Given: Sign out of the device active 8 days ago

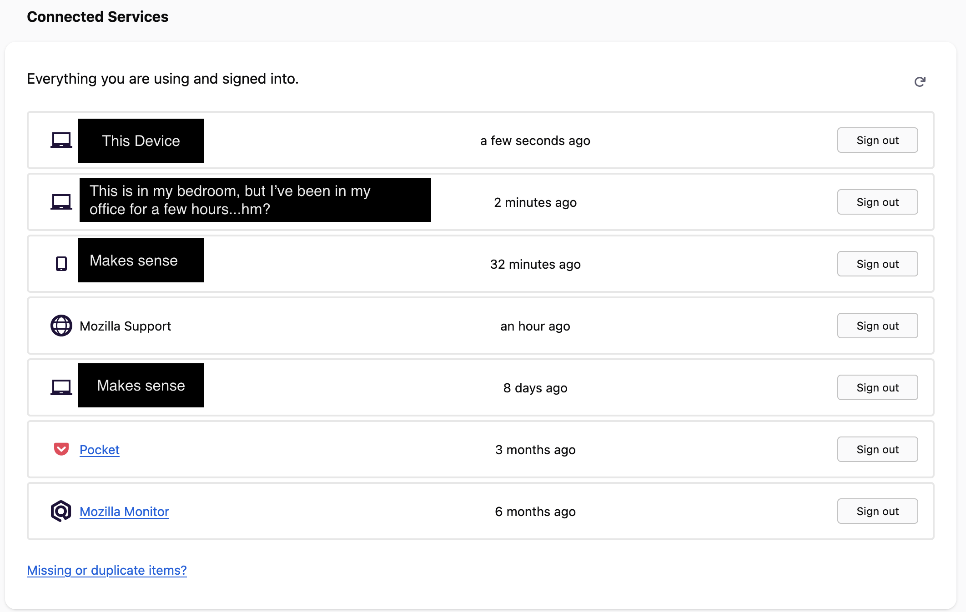Looking at the screenshot, I should [877, 387].
